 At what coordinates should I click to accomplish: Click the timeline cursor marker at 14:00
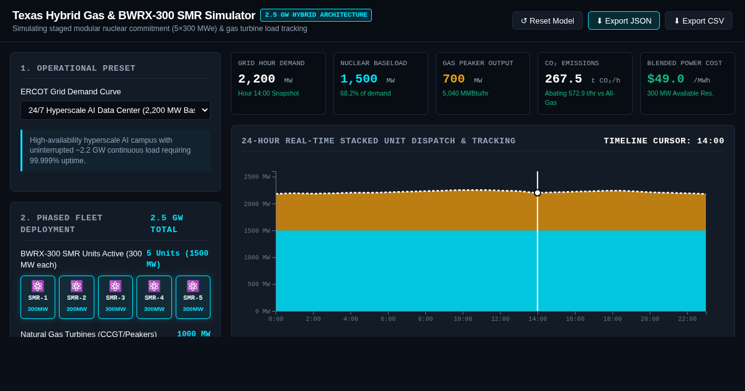(x=538, y=192)
